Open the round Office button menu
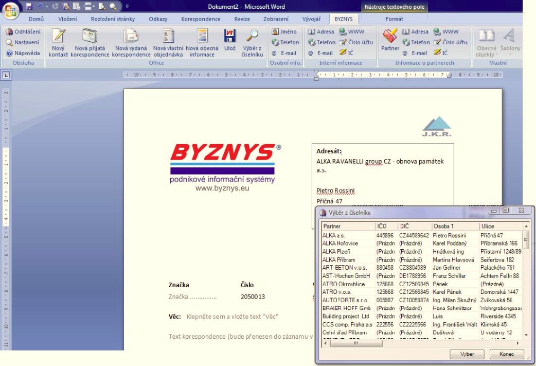536x366 pixels. point(11,10)
